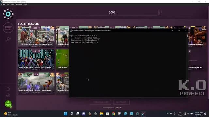Open the Anniversary game card behind the console window
Image resolution: width=209 pixels, height=117 pixels.
(197, 37)
